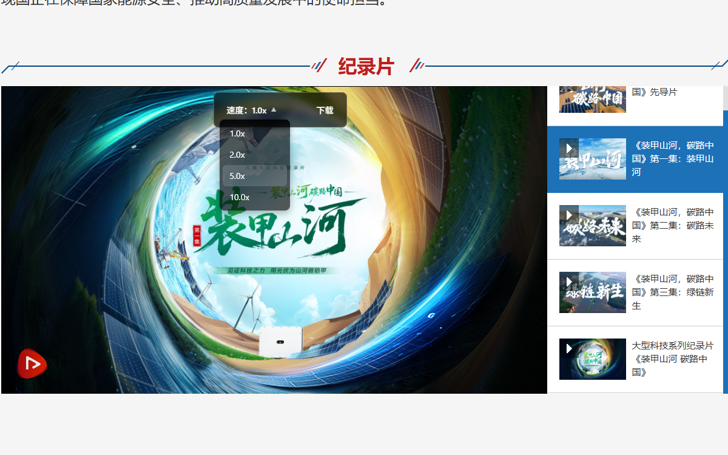Click play icon on 第二集 碳路未来 thumbnail

point(569,215)
